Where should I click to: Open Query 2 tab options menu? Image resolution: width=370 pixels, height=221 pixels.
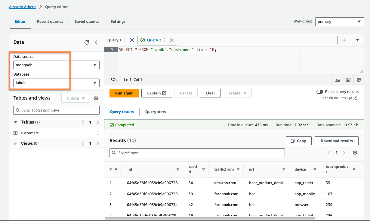[x=165, y=40]
